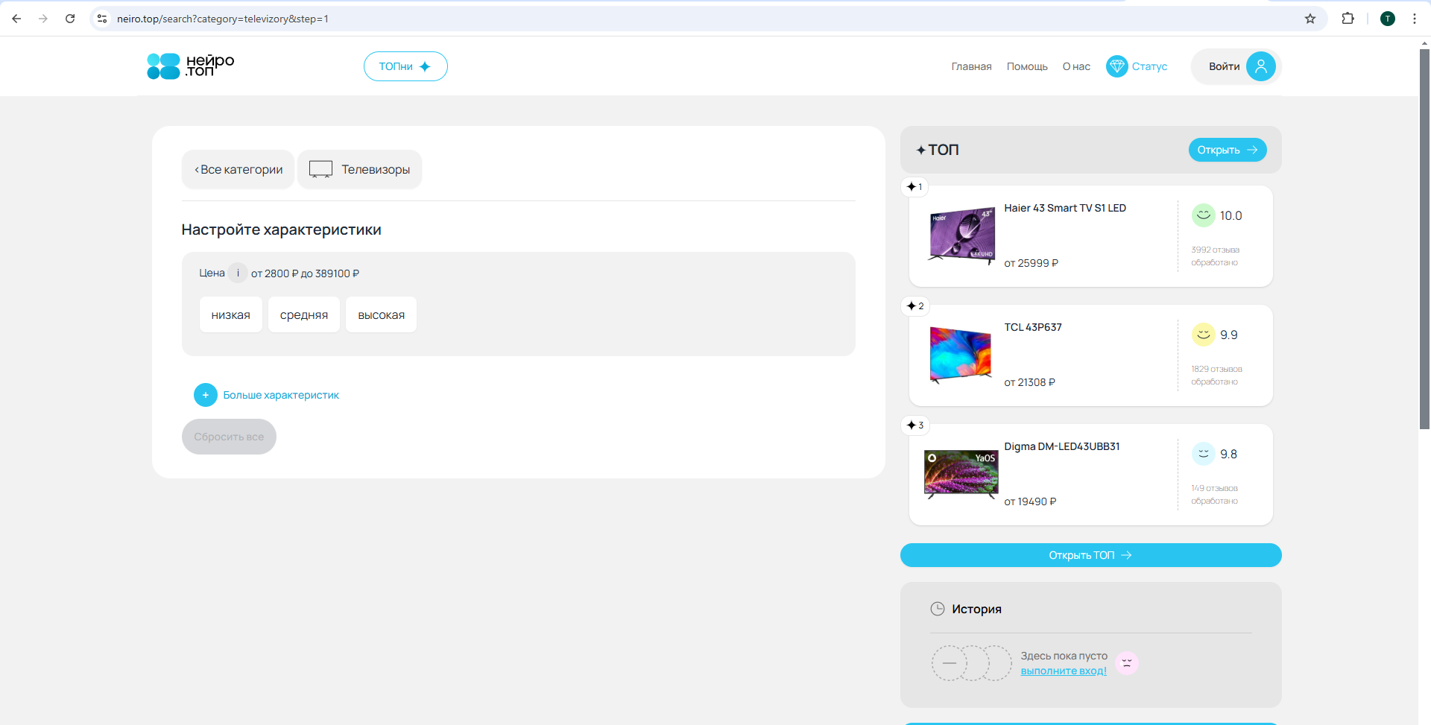The height and width of the screenshot is (725, 1431).
Task: Click the Настройте характеристики heading
Action: pyautogui.click(x=281, y=229)
